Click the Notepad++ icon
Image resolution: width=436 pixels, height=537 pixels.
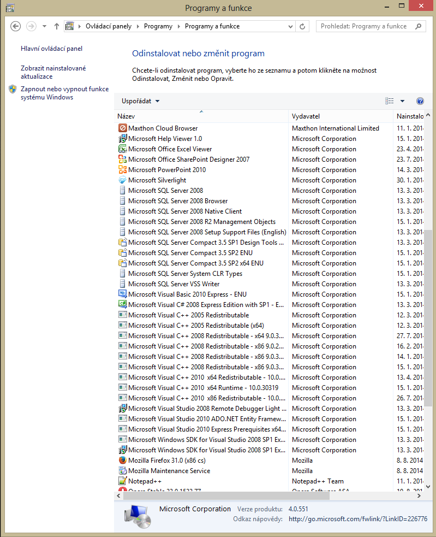click(x=122, y=481)
